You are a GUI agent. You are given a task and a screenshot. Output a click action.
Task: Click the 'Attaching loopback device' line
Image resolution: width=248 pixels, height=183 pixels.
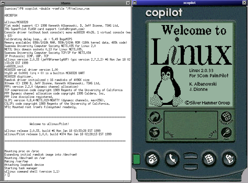click(24, 165)
